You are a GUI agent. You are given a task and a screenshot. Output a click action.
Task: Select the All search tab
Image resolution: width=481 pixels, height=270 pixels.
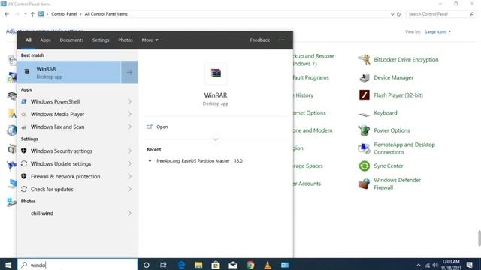click(x=29, y=40)
